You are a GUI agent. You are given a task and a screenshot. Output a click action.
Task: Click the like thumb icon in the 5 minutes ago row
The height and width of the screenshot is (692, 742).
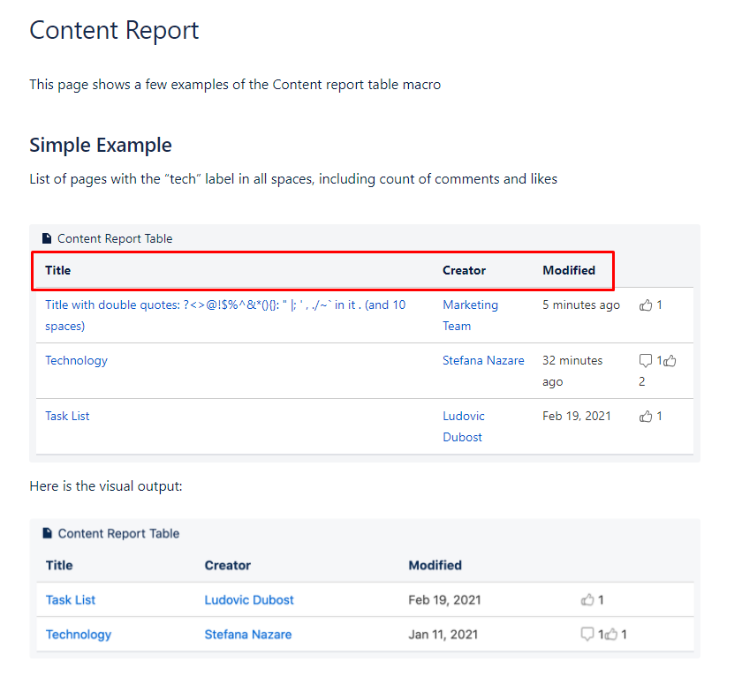pyautogui.click(x=646, y=305)
